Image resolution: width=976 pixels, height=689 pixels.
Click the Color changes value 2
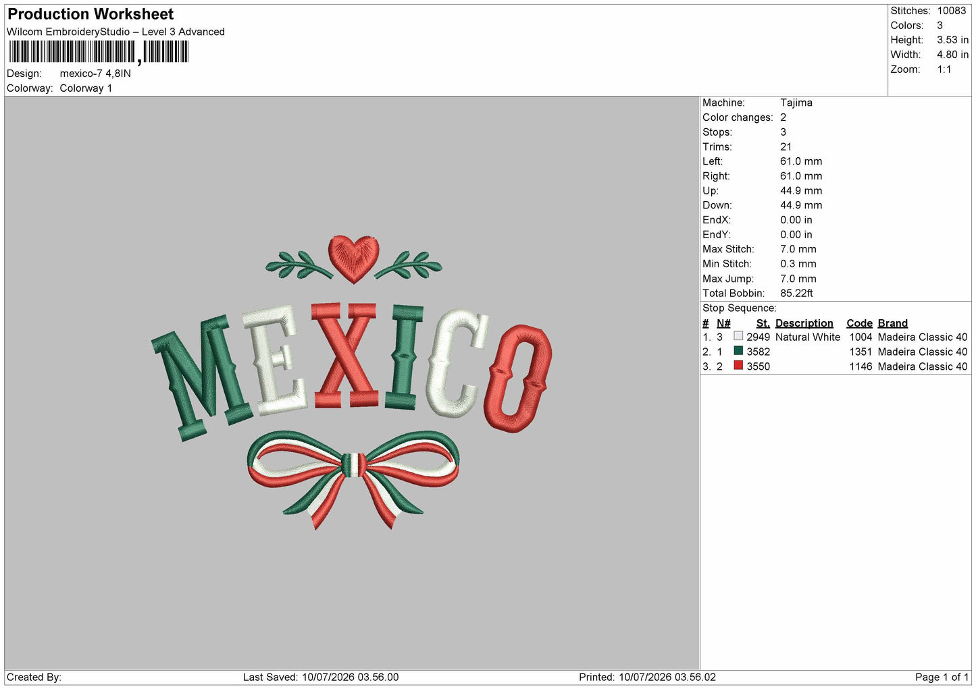coord(783,117)
